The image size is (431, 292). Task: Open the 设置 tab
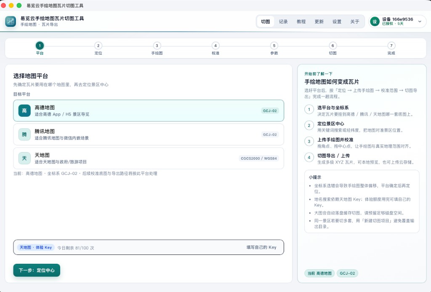coord(337,21)
